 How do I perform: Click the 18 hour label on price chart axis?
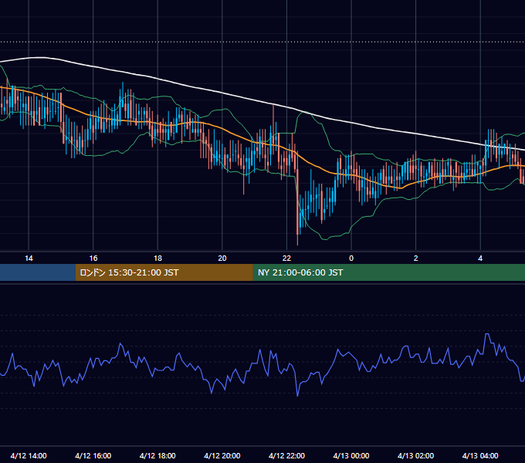click(157, 259)
